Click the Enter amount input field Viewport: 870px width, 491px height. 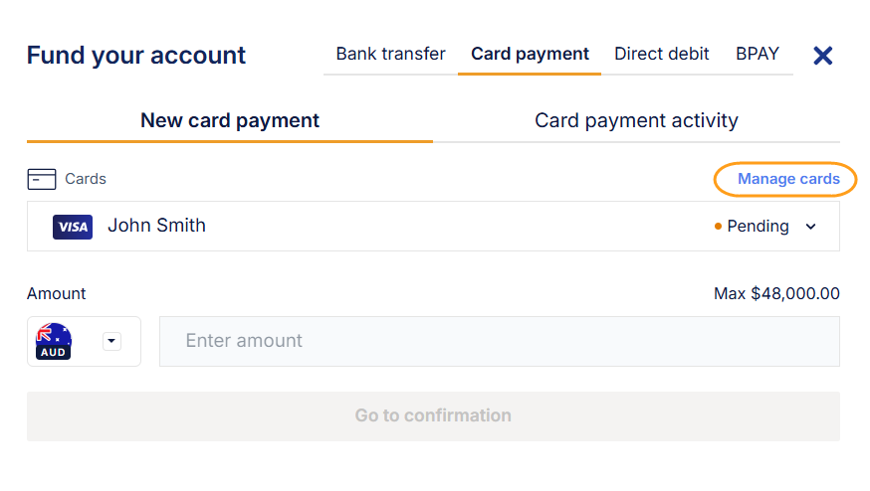pos(499,341)
